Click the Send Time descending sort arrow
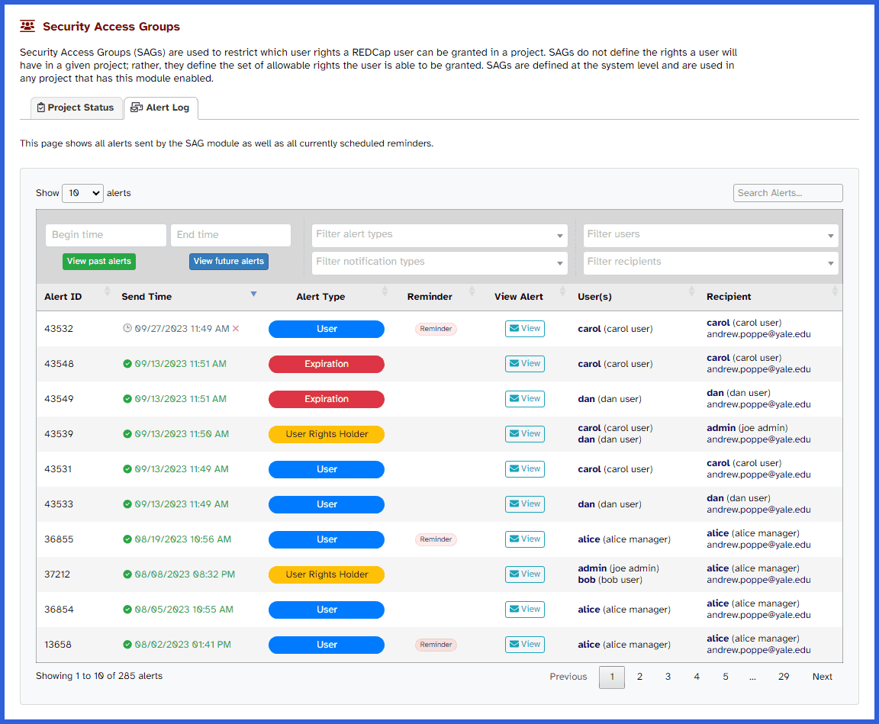Viewport: 879px width, 724px height. pos(253,294)
